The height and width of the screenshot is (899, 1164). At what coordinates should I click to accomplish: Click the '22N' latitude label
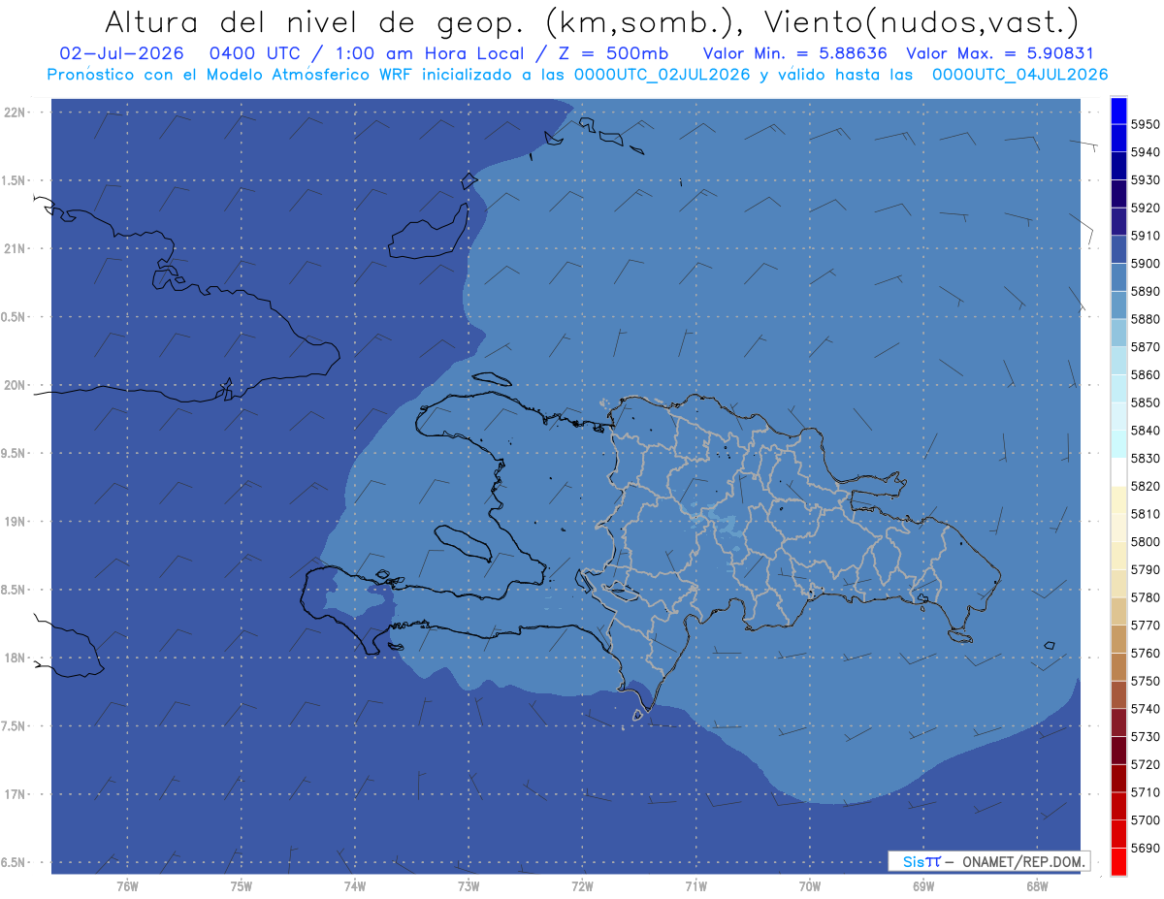click(x=15, y=112)
